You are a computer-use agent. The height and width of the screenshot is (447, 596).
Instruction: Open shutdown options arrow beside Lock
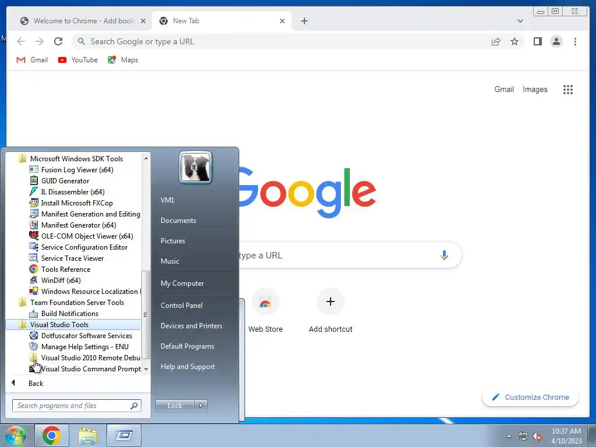[x=201, y=406]
